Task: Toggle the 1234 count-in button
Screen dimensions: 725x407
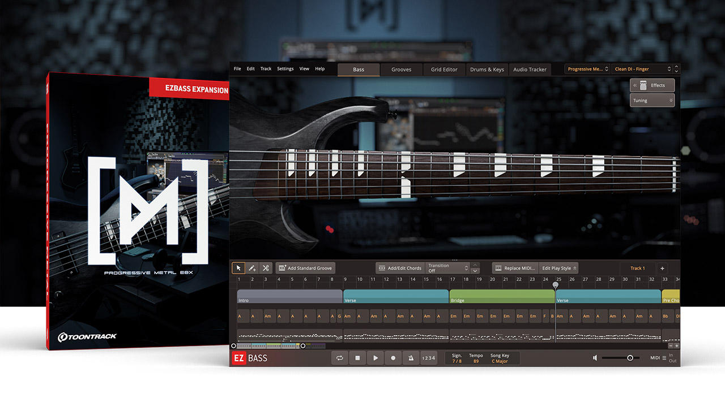Action: pos(429,358)
